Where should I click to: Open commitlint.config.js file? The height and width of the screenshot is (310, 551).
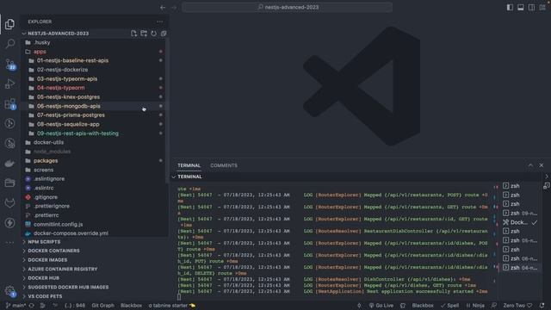pyautogui.click(x=93, y=224)
